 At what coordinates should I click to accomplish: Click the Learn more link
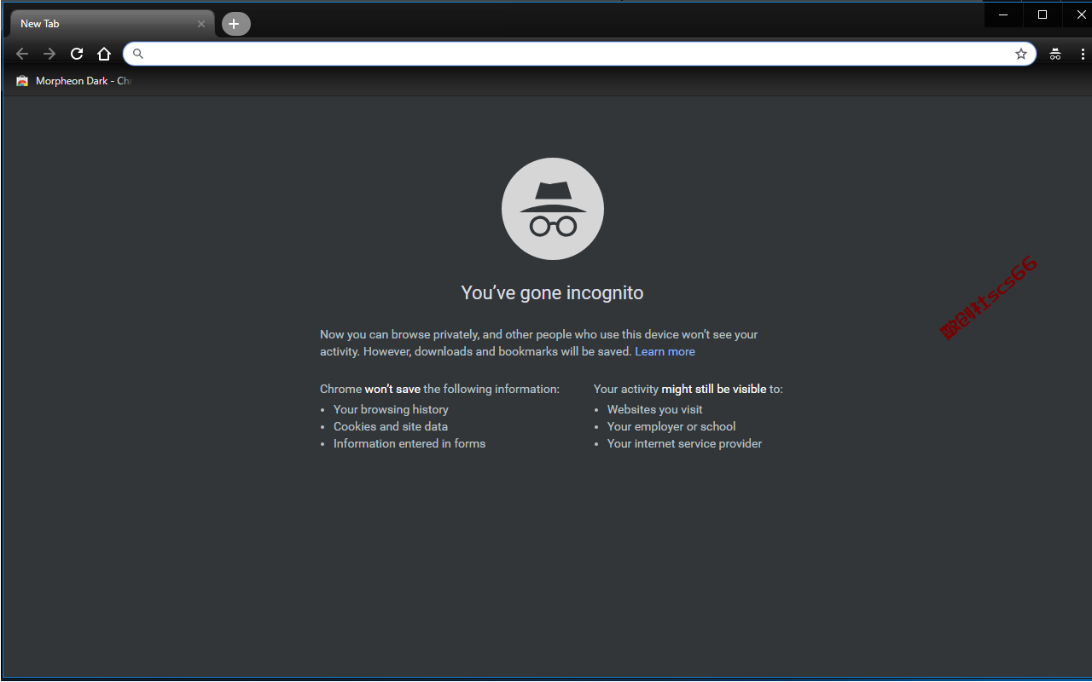point(665,351)
